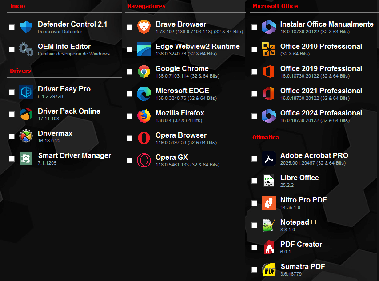Tick the Driver Pack Online checkbox
379x281 pixels.
tap(12, 115)
